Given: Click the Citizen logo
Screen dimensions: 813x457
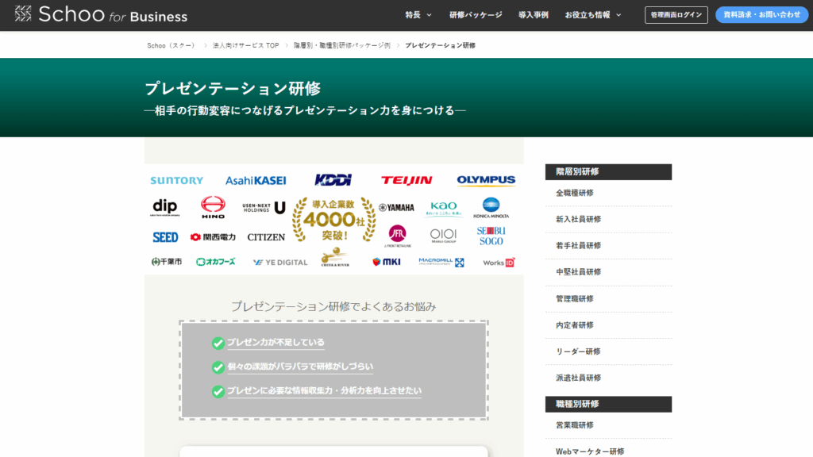Looking at the screenshot, I should [266, 237].
